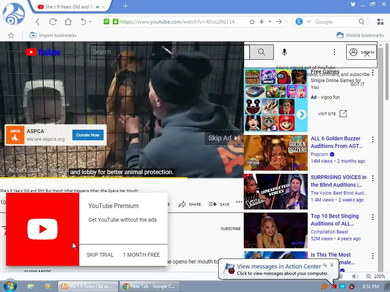Click the YouTube URL address field
Viewport: 390px width, 292px height.
coord(177,22)
